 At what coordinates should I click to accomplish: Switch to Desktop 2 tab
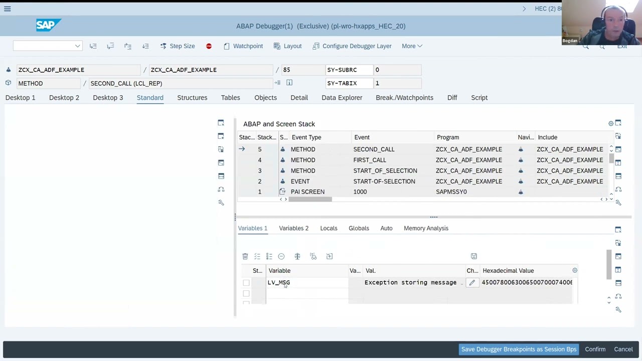[x=64, y=98]
